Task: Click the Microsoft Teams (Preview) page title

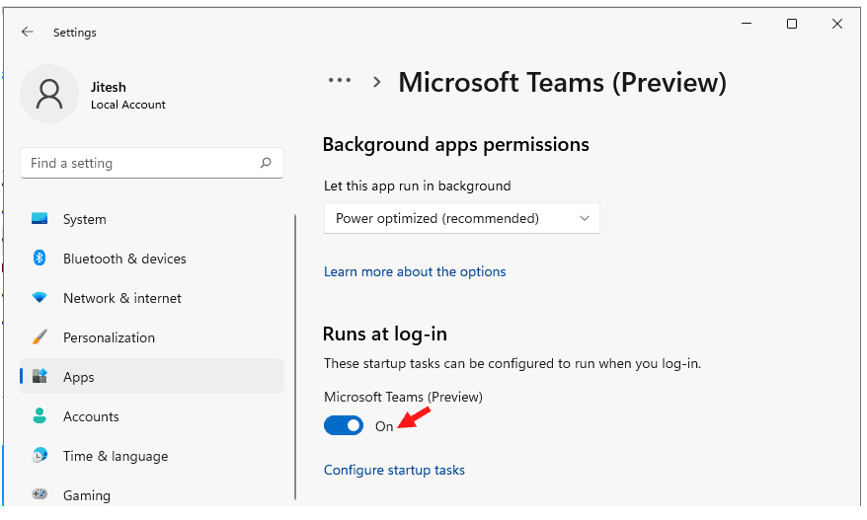Action: (562, 83)
